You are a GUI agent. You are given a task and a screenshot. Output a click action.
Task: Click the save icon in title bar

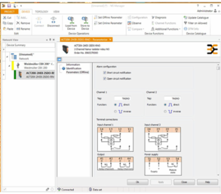click(x=9, y=6)
